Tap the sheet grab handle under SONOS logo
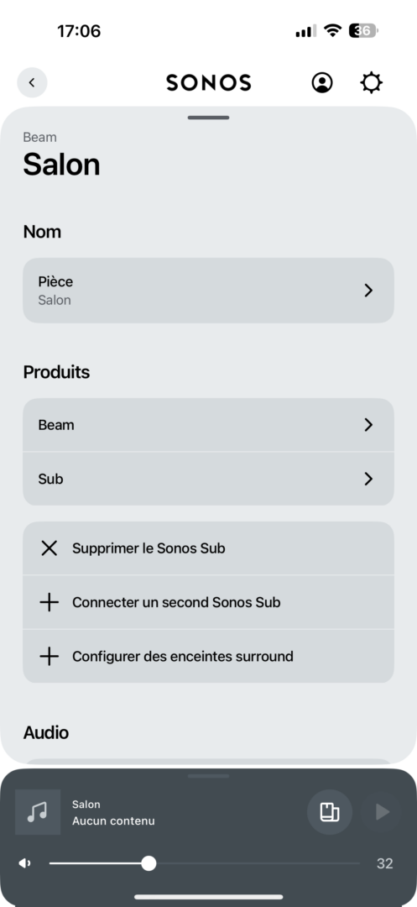Image resolution: width=417 pixels, height=907 pixels. pos(208,118)
